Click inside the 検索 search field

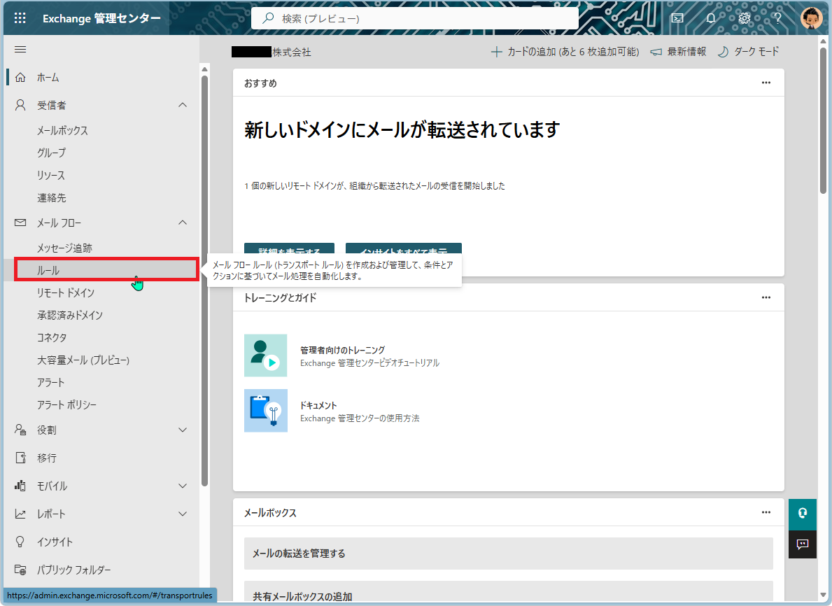click(x=414, y=17)
